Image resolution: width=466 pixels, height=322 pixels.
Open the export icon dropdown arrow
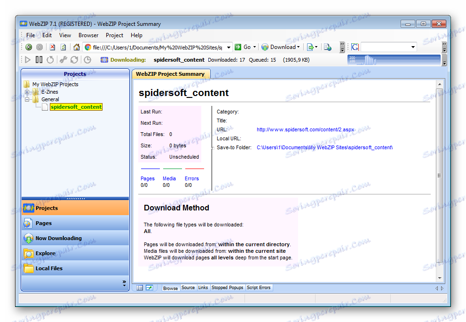316,47
